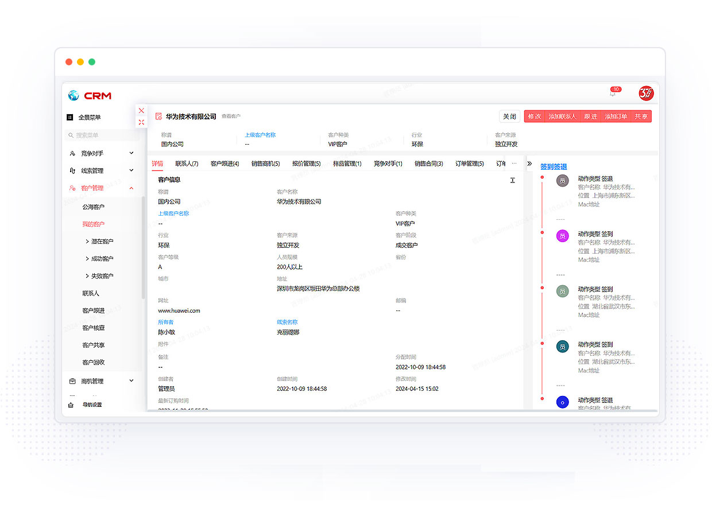Screen dimensions: 712x505
Task: Click the 添加订单 button
Action: [x=616, y=116]
